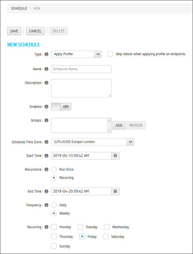The height and width of the screenshot is (254, 193).
Task: Open the Schedule Time Zone dropdown arrow
Action: (x=131, y=142)
